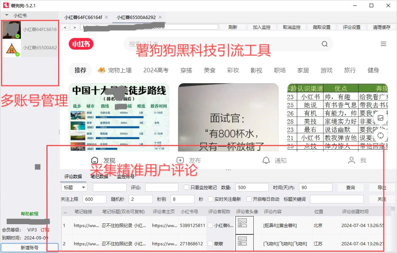Viewport: 397px width, 253px height.
Task: Toggle the 实时关注最新 checkbox
Action: point(211,199)
